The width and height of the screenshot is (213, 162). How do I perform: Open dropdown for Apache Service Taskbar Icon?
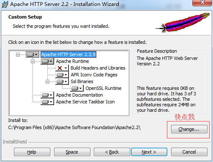47,102
